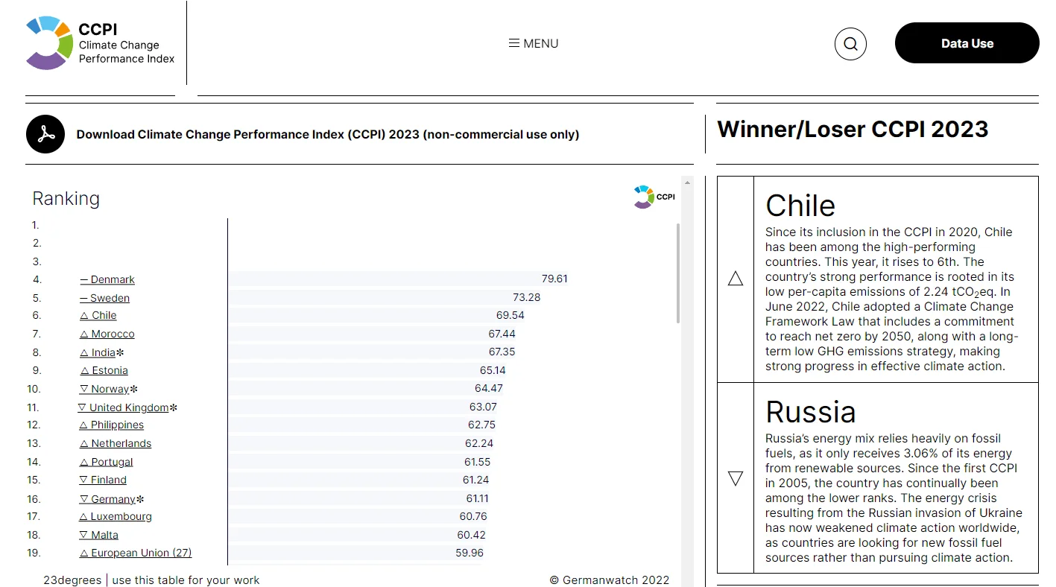The height and width of the screenshot is (587, 1056).
Task: Click Portugal's score value 61.55
Action: pyautogui.click(x=477, y=462)
